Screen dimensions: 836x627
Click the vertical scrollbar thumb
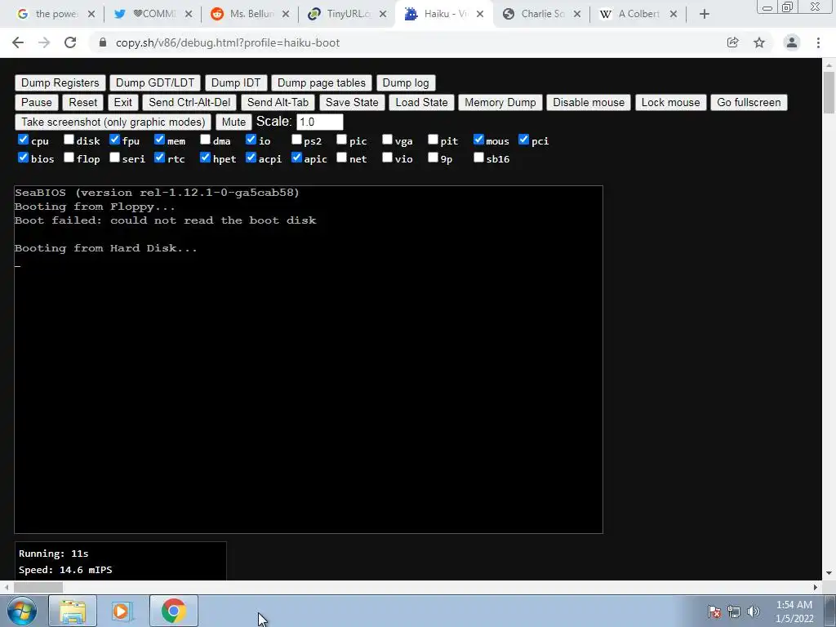829,92
